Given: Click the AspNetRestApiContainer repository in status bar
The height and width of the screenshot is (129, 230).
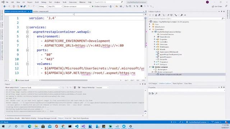Looking at the screenshot, I should click(x=197, y=122).
